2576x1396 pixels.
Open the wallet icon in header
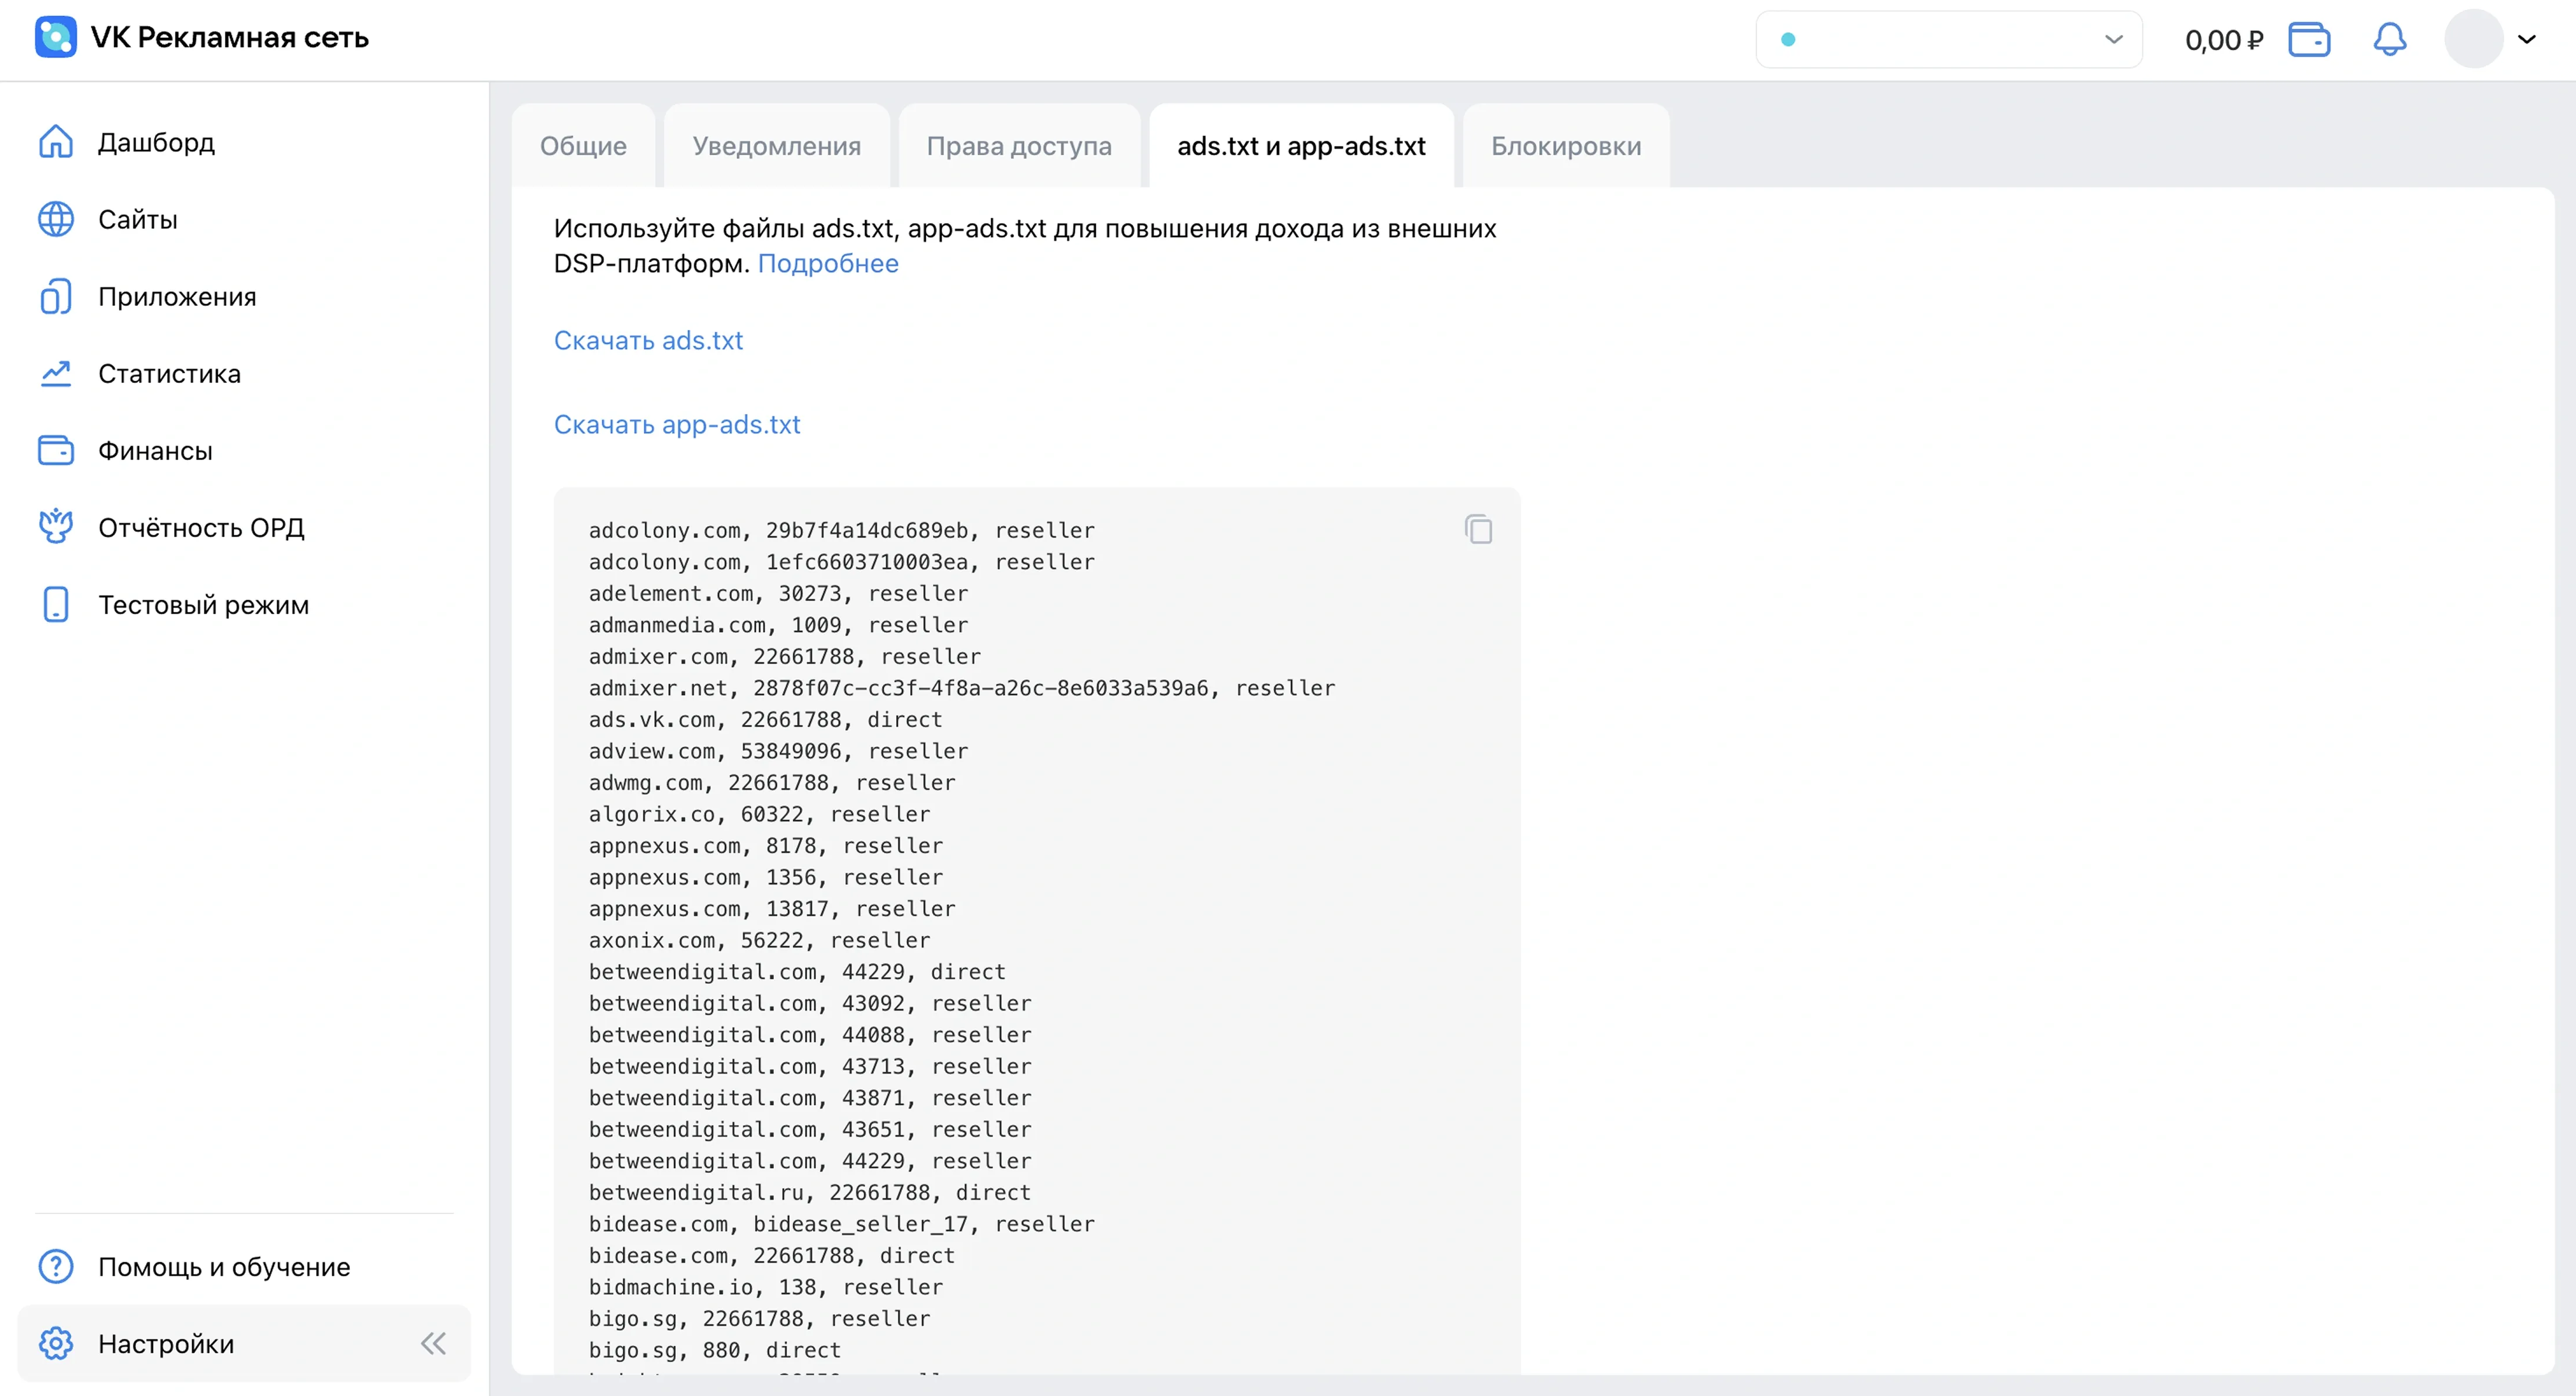[x=2309, y=40]
